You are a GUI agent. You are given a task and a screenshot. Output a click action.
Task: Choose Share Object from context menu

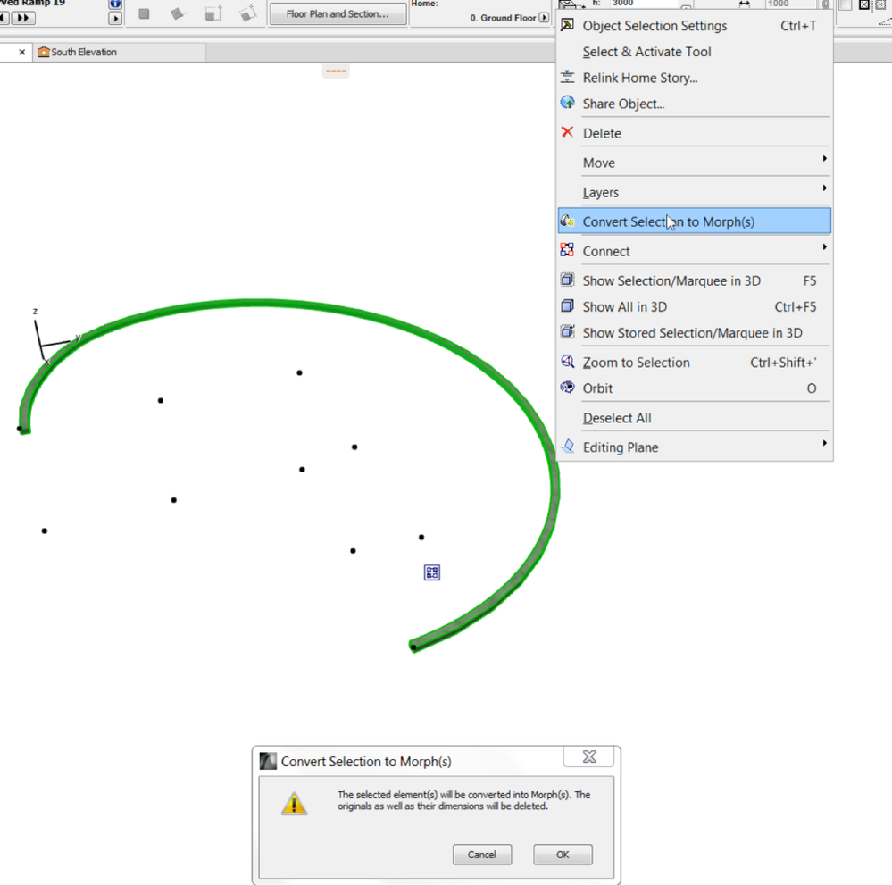(x=694, y=104)
